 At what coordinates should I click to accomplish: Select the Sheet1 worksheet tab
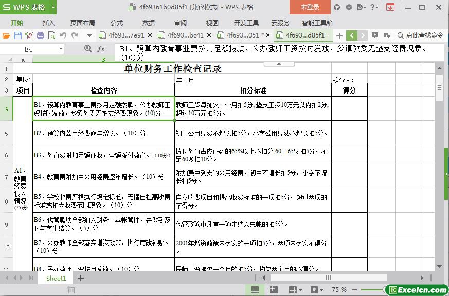(56, 278)
